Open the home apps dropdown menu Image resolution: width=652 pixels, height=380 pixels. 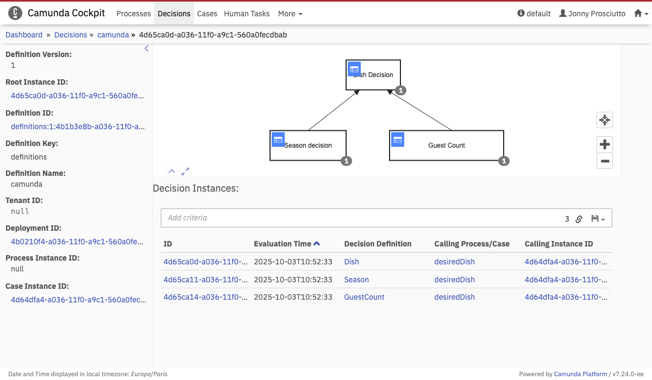(641, 14)
